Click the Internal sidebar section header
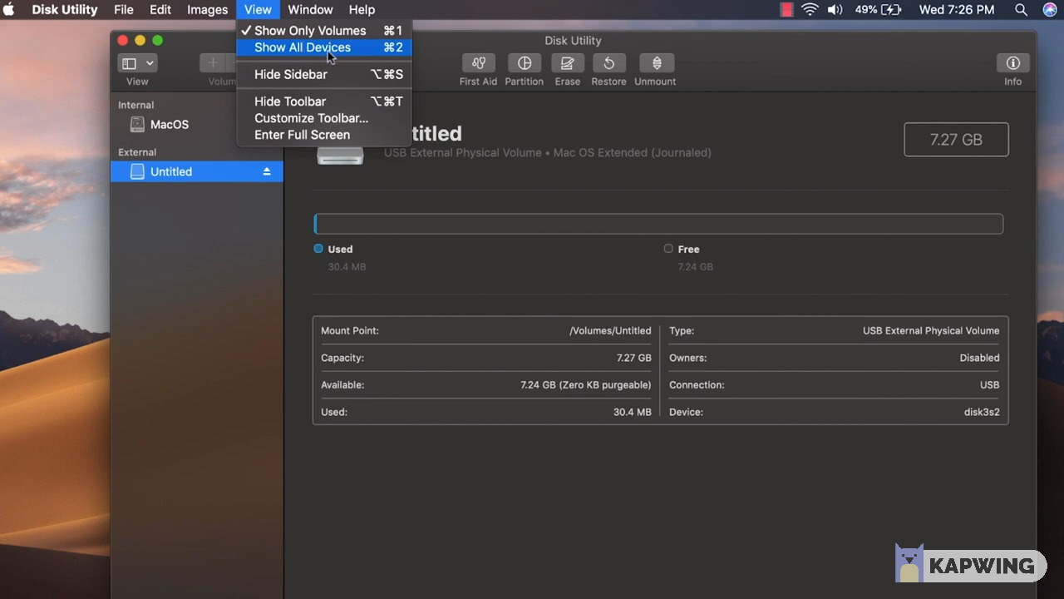Image resolution: width=1064 pixels, height=599 pixels. (x=135, y=105)
